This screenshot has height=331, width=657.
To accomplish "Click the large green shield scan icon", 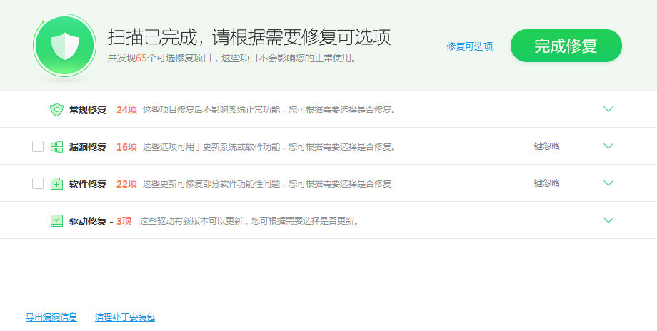I will tap(65, 46).
